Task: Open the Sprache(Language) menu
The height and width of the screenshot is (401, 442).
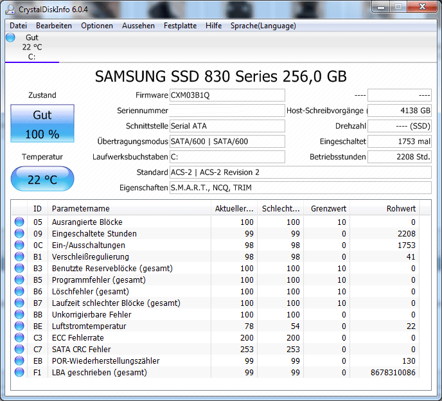Action: pyautogui.click(x=263, y=26)
